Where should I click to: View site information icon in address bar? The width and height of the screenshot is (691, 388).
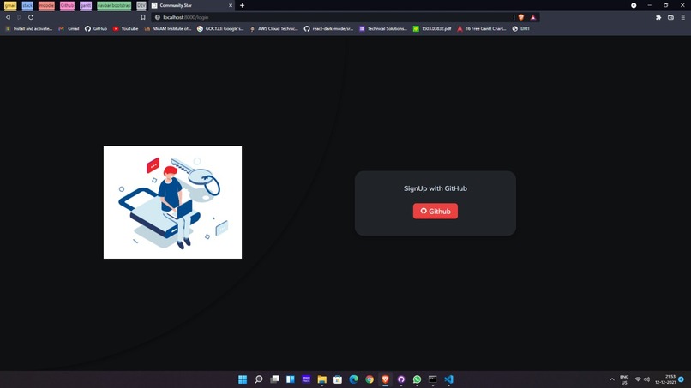[158, 17]
